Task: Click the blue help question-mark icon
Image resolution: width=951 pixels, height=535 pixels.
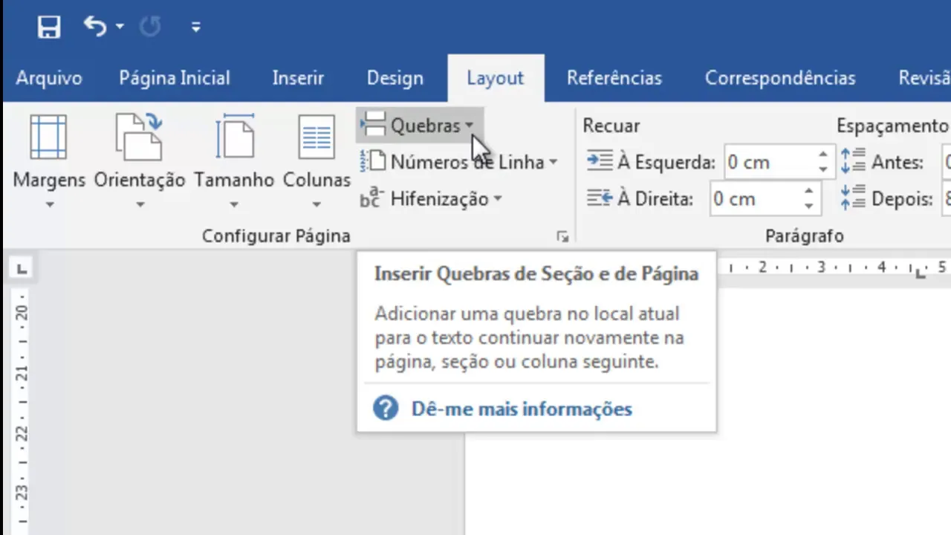Action: (x=386, y=409)
